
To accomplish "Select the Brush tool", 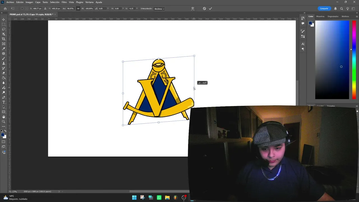I will 4,58.
